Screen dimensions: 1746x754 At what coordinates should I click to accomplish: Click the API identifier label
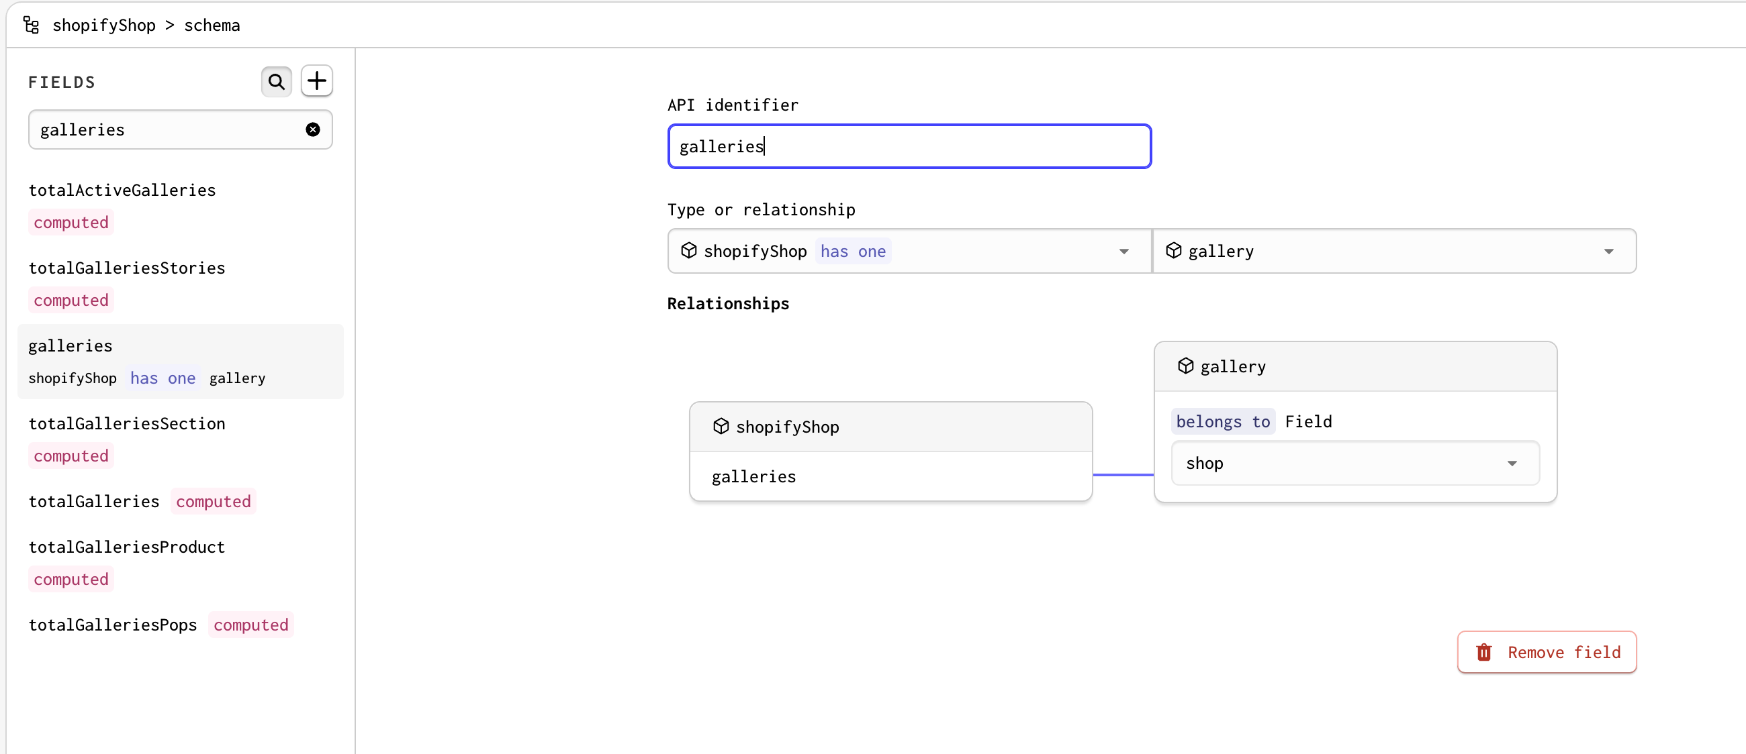pos(733,105)
